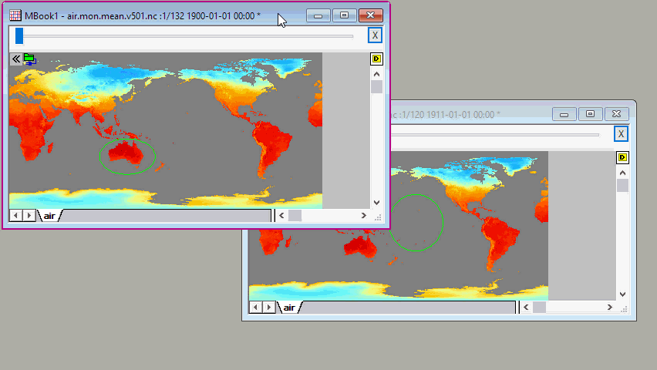Maximize the MBook1 matrix window
The image size is (657, 370).
pyautogui.click(x=344, y=15)
